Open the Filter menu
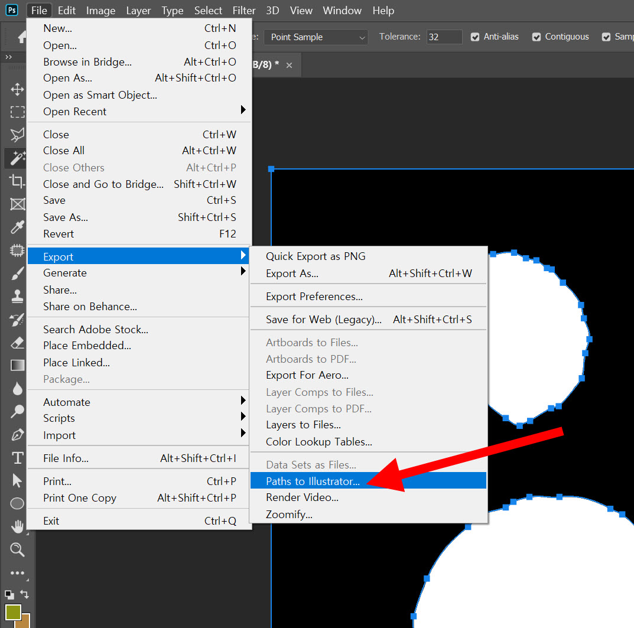 [244, 11]
